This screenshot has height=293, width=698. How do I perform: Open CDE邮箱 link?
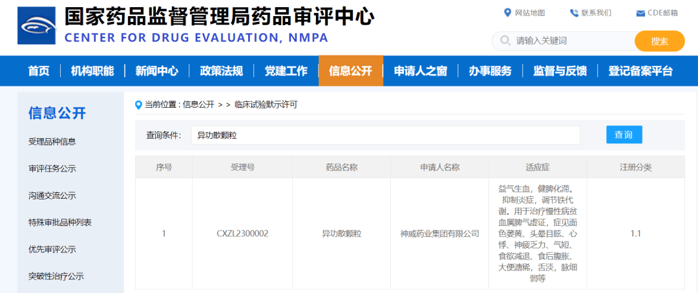pos(663,13)
